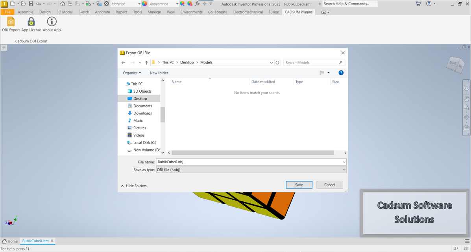The height and width of the screenshot is (252, 471).
Task: Click the Help question mark in title bar
Action: pyautogui.click(x=429, y=4)
